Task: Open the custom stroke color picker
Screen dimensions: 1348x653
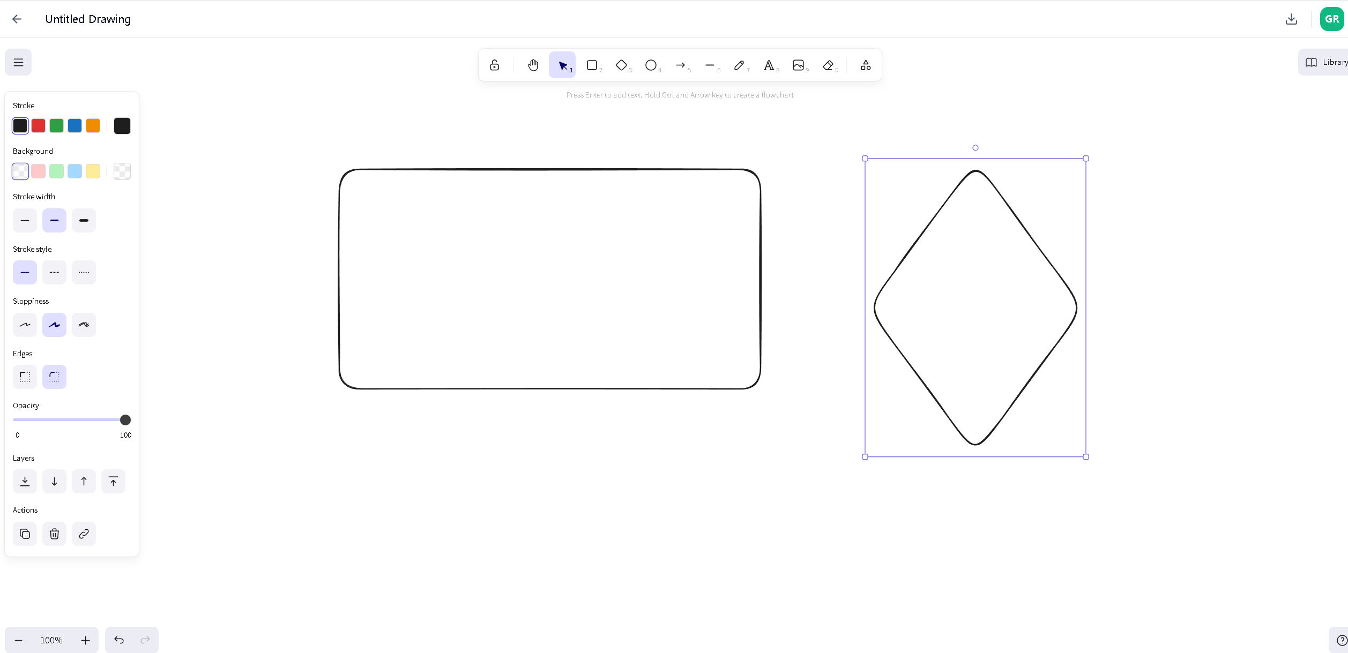Action: [x=122, y=126]
